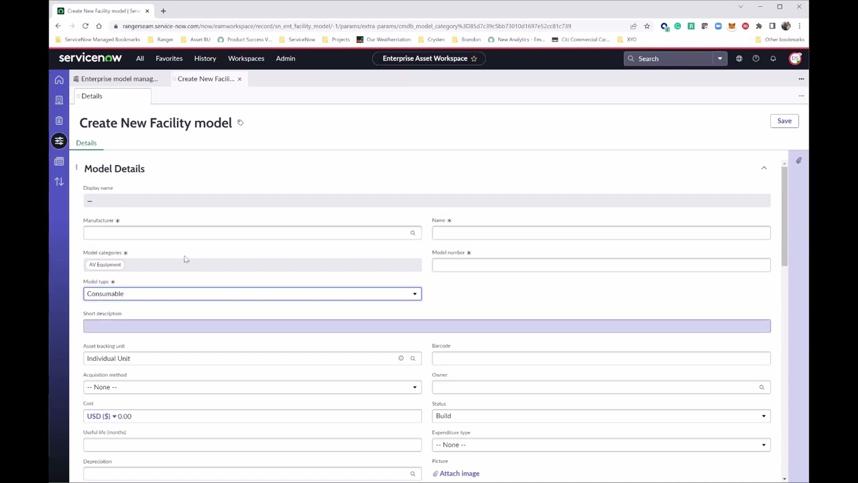
Task: Click the Manufacturer lookup search icon
Action: (x=412, y=233)
